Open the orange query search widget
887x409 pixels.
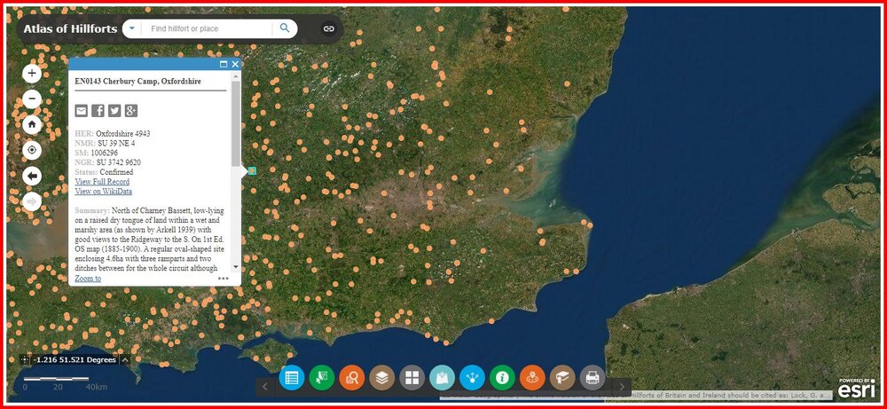(x=352, y=377)
